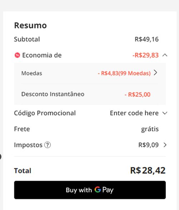The height and width of the screenshot is (210, 179).
Task: Collapse the Economia de savings section
Action: click(x=165, y=55)
